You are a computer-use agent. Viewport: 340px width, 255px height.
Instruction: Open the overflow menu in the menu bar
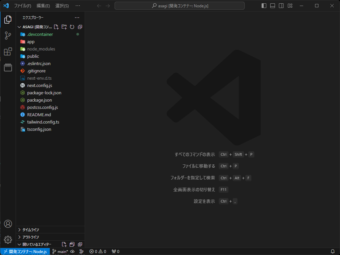coord(78,6)
